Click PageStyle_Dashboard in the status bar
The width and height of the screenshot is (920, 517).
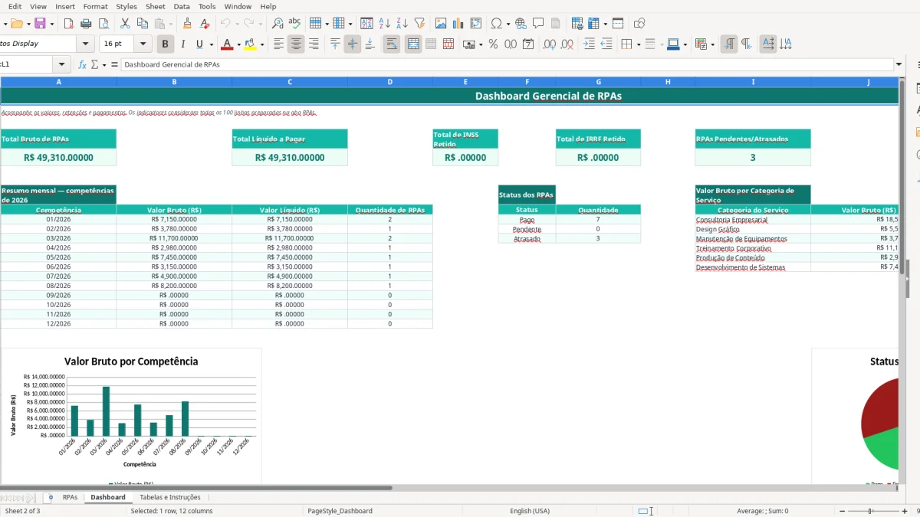pyautogui.click(x=340, y=511)
